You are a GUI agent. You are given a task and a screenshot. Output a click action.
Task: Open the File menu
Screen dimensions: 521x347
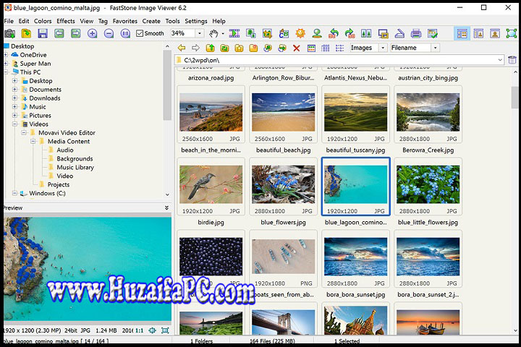click(9, 21)
